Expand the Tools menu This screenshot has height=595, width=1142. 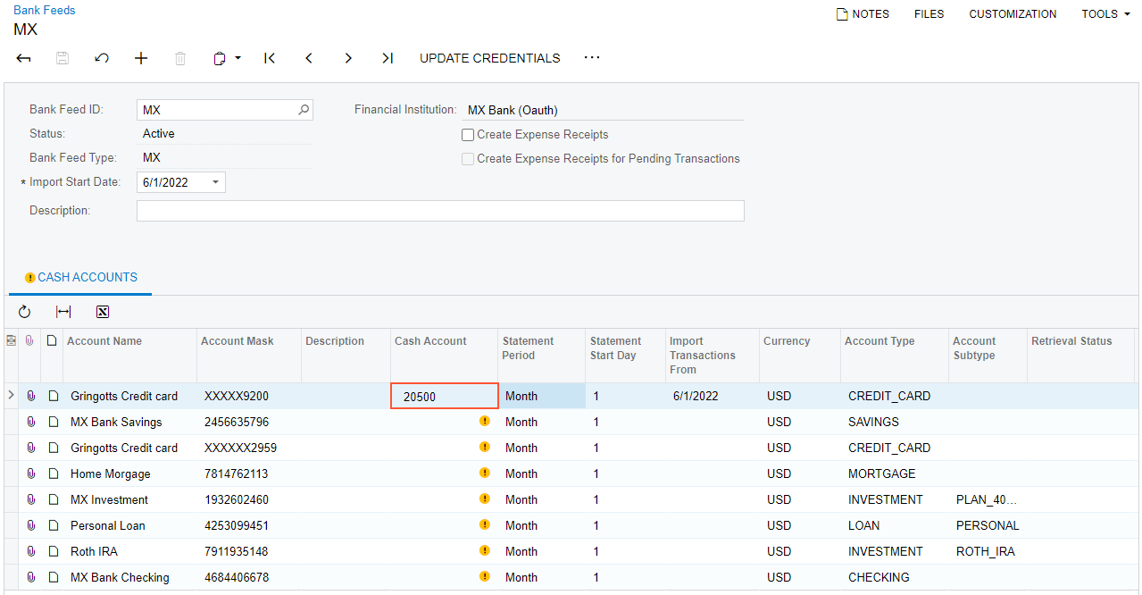(x=1105, y=14)
